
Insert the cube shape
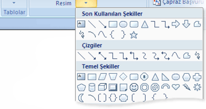102,87
